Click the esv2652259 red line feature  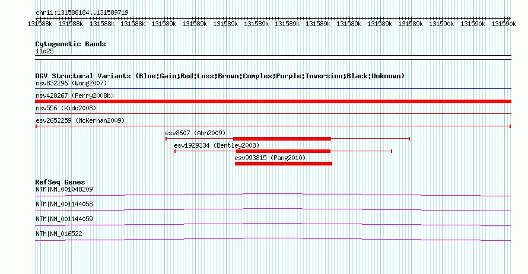[x=273, y=126]
